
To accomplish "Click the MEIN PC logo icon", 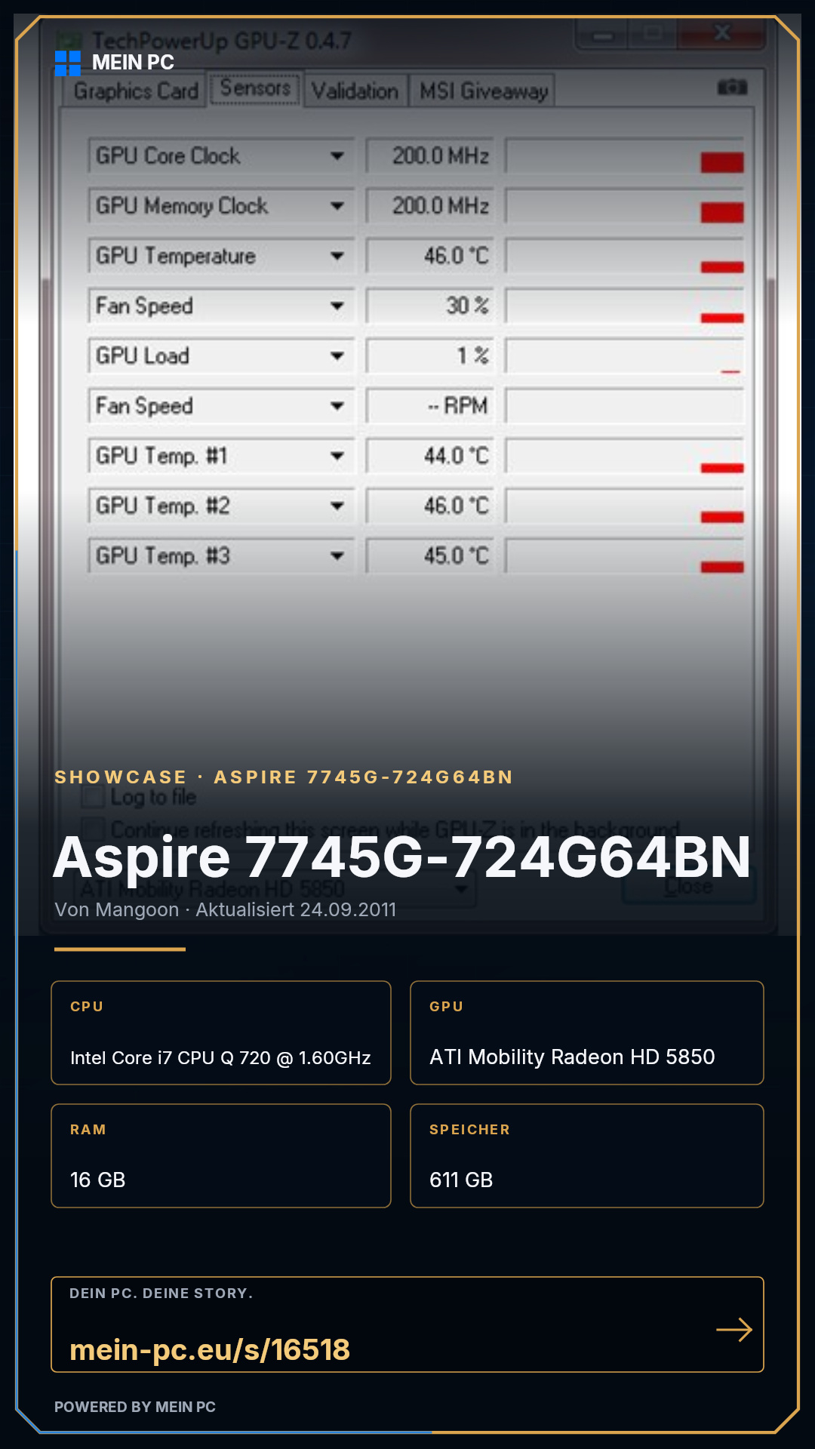I will point(68,63).
